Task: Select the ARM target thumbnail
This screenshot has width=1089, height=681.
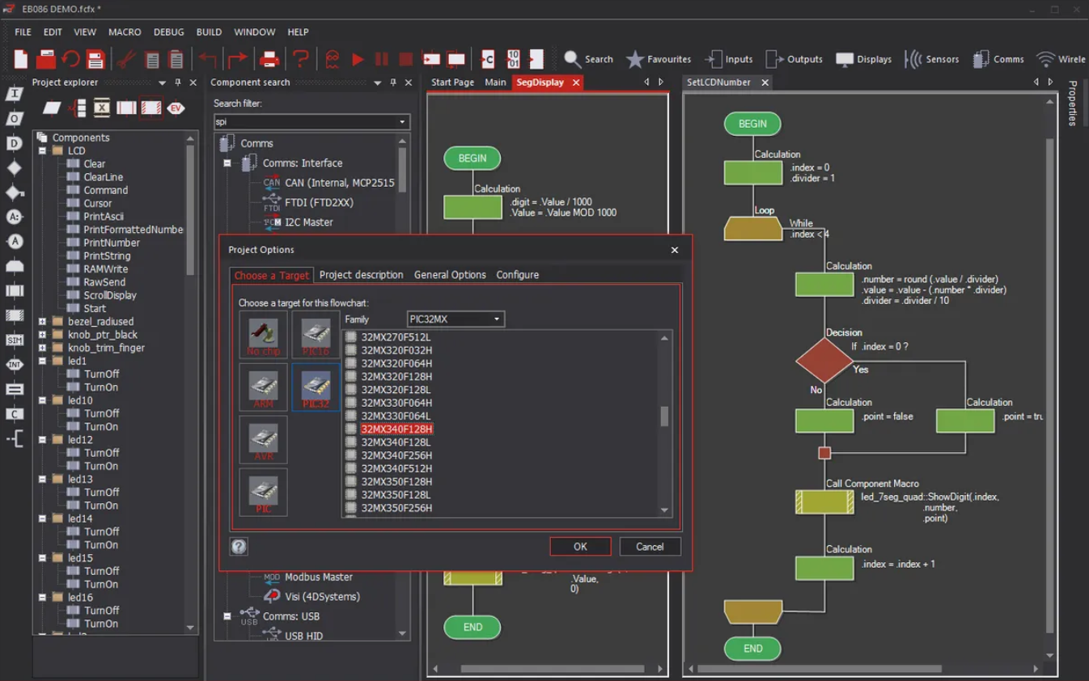Action: (263, 387)
